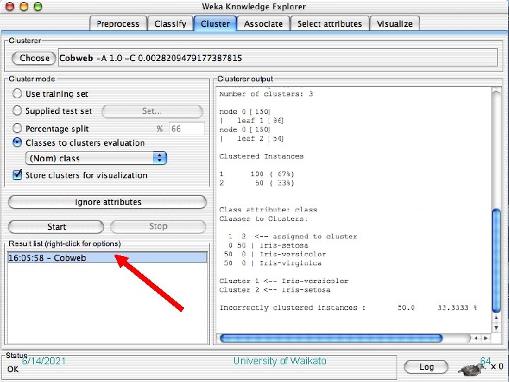Click the Iris-virginica row in output
The width and height of the screenshot is (509, 382).
(273, 263)
